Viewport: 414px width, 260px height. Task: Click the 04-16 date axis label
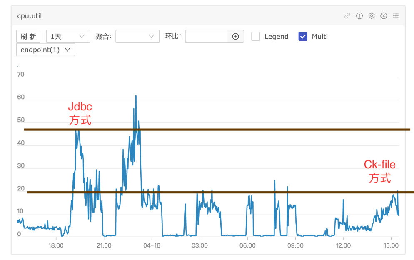[x=152, y=245]
